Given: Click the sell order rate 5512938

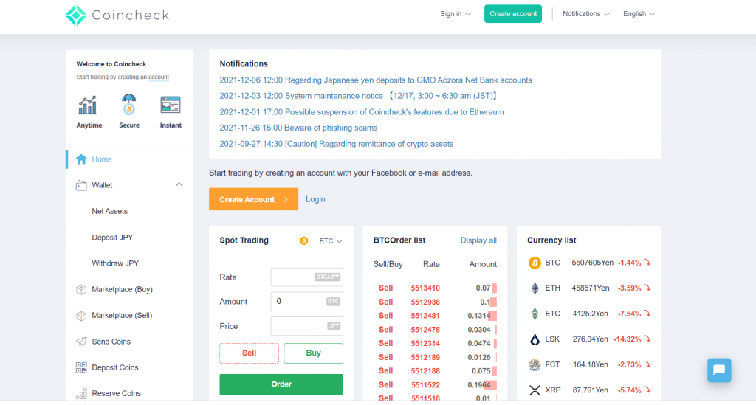Looking at the screenshot, I should (x=425, y=302).
